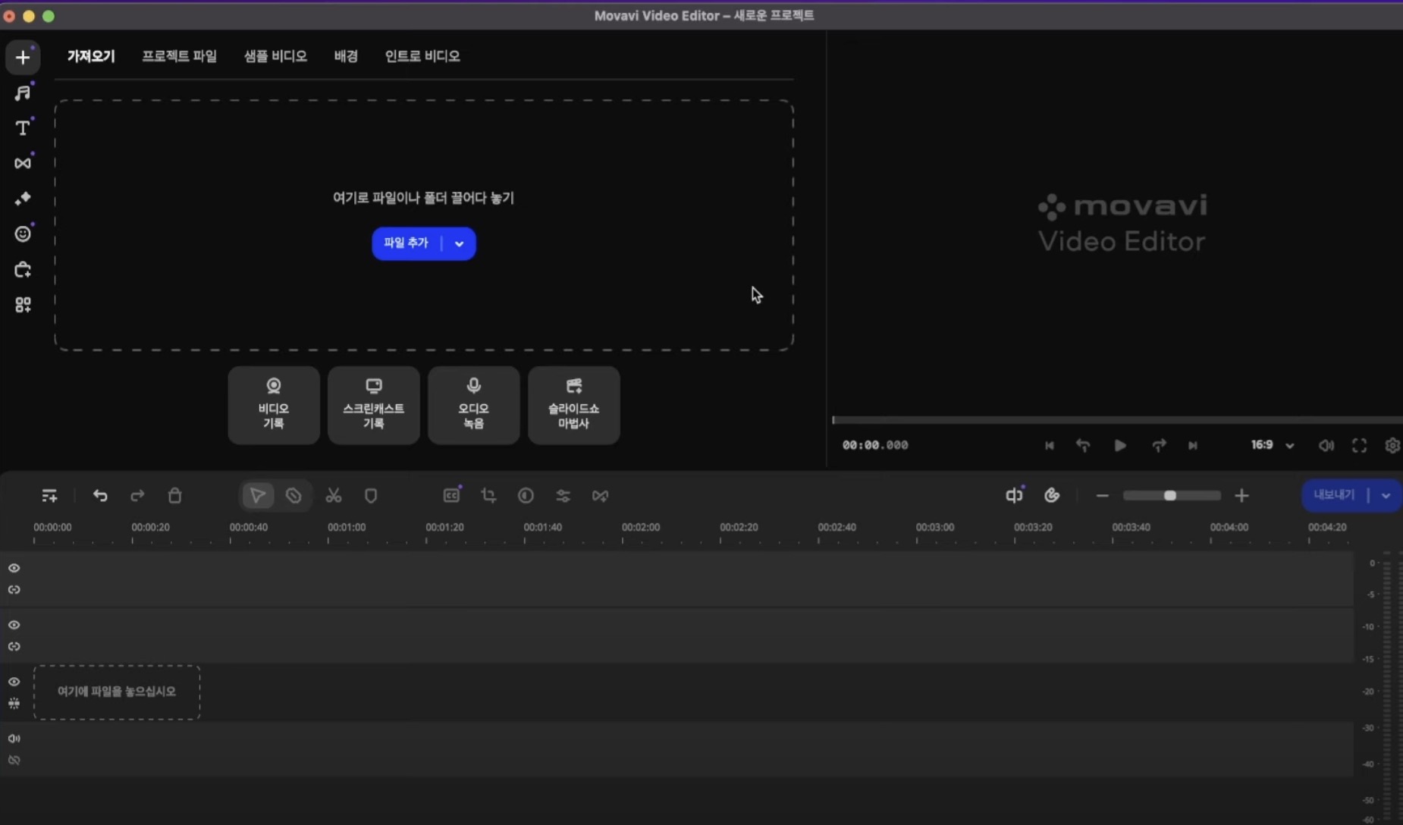Toggle visibility of the top track
The image size is (1403, 825).
tap(14, 568)
